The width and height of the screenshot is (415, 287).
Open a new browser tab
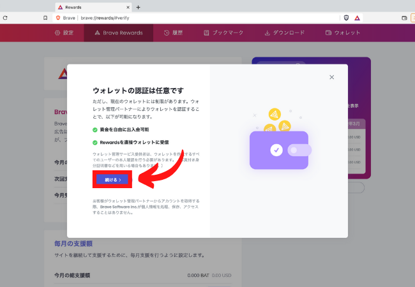[x=138, y=8]
